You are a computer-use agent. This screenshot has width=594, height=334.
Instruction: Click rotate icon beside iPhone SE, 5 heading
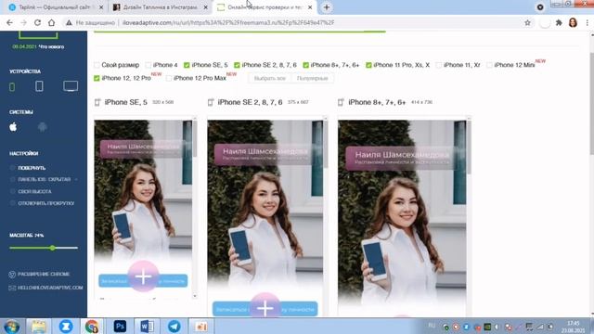[97, 102]
